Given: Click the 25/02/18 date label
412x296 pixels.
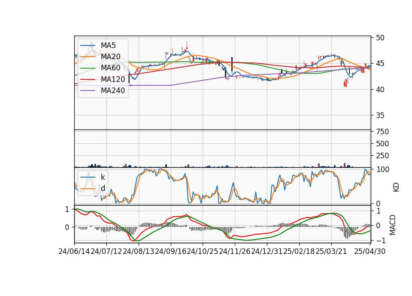Looking at the screenshot, I should (299, 251).
